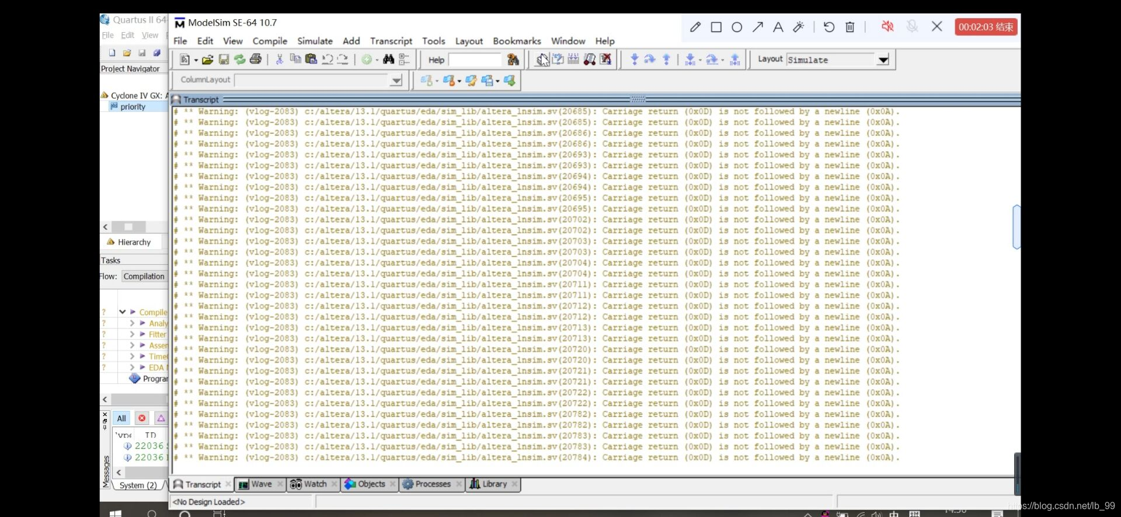Open the Tools menu
Viewport: 1121px width, 517px height.
[x=434, y=41]
